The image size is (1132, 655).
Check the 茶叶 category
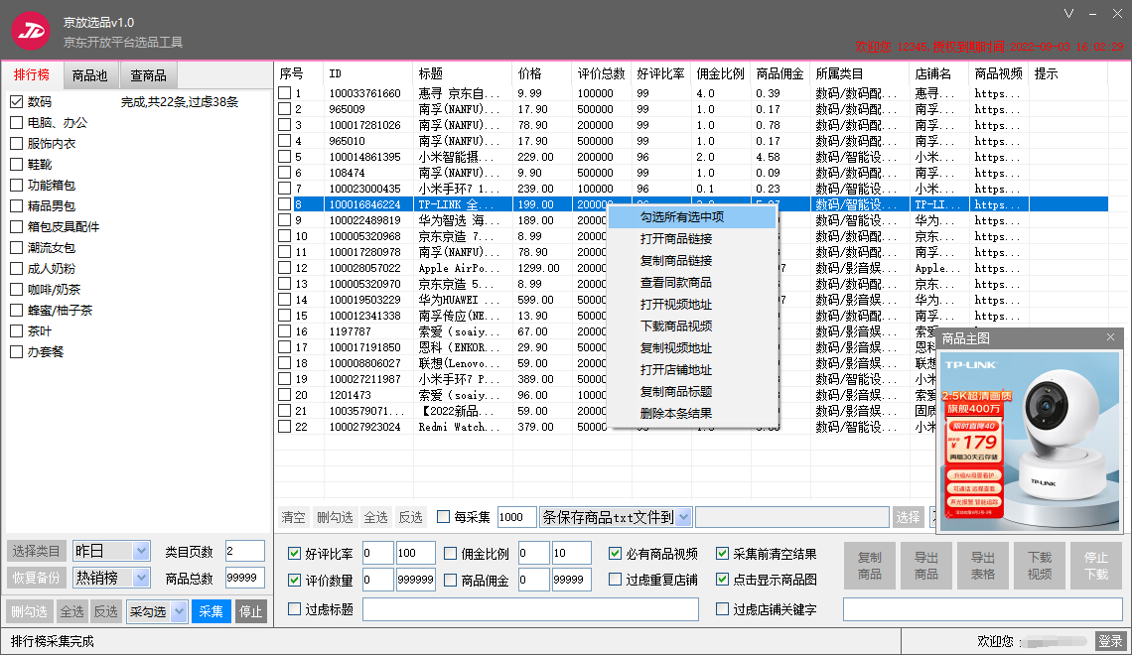(17, 331)
